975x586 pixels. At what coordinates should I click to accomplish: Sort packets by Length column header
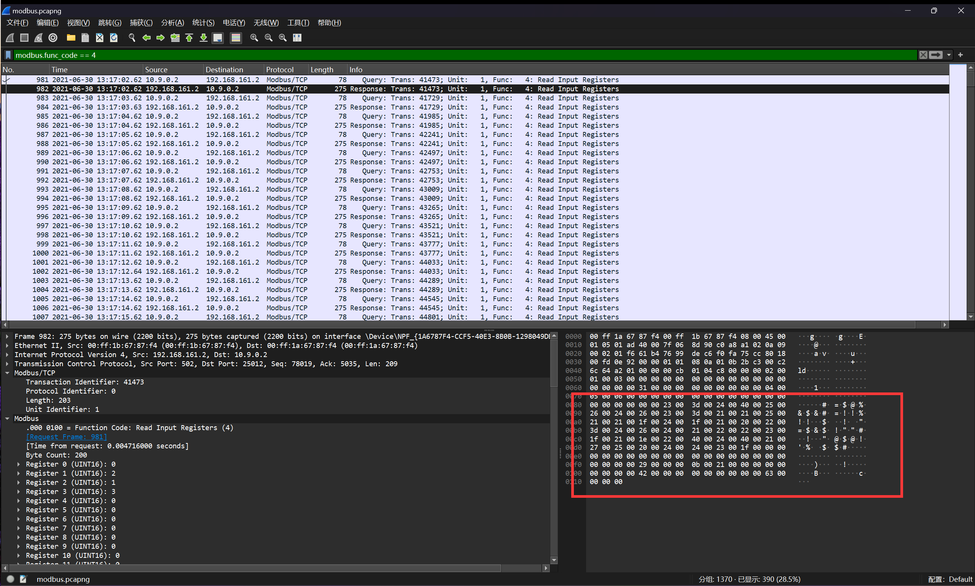328,70
